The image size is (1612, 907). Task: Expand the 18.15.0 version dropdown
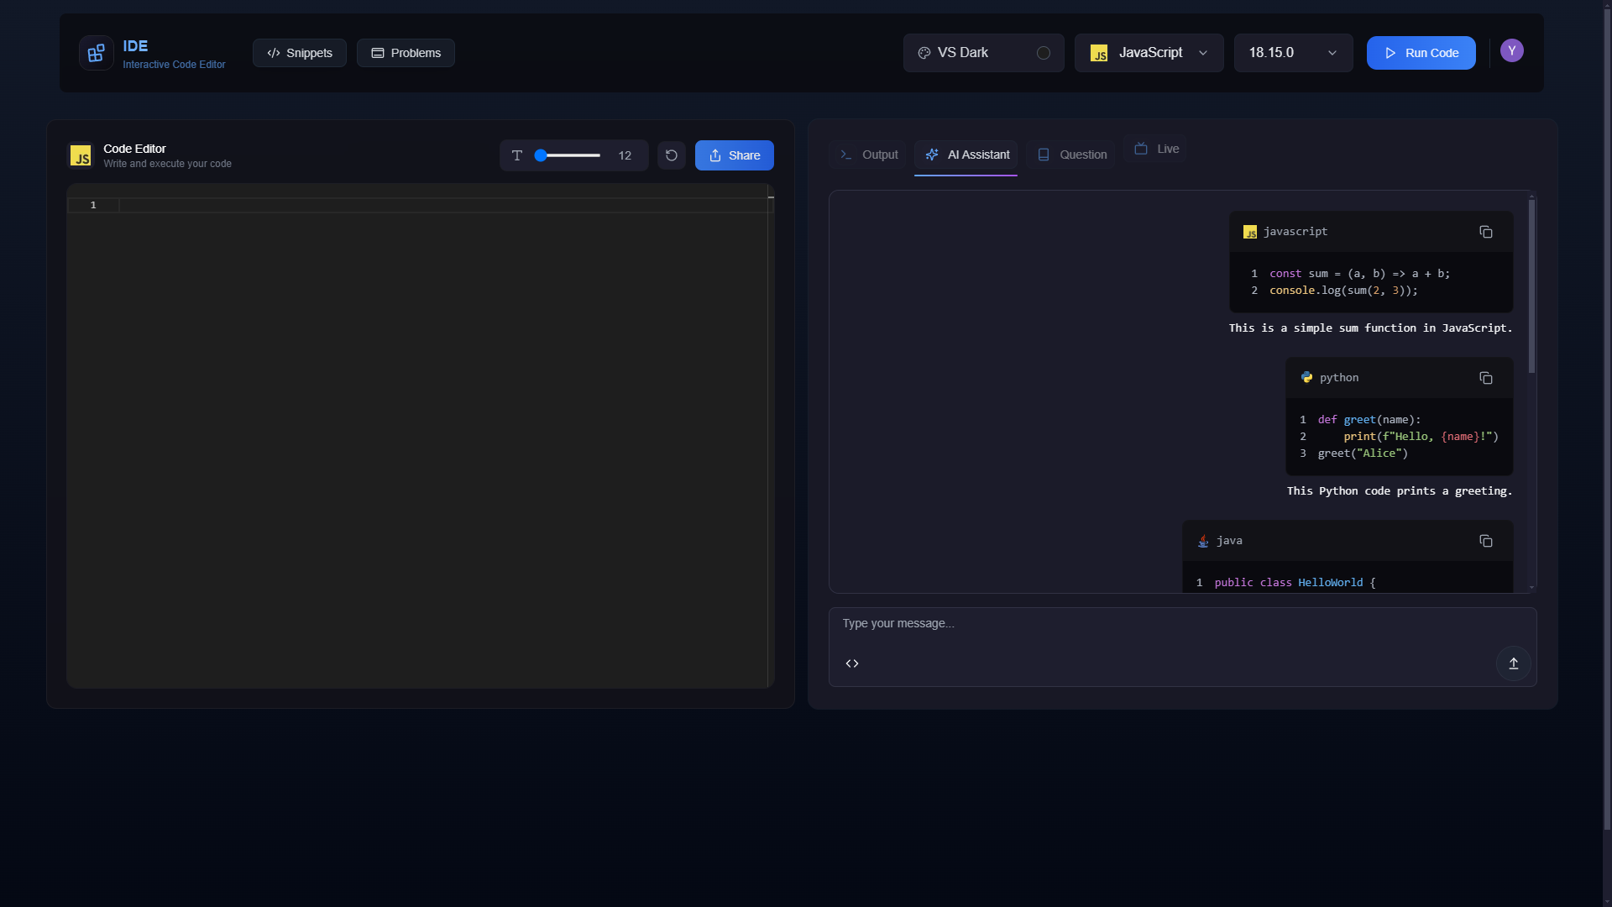point(1293,53)
